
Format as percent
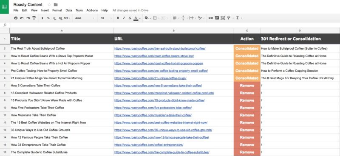pyautogui.click(x=48, y=18)
